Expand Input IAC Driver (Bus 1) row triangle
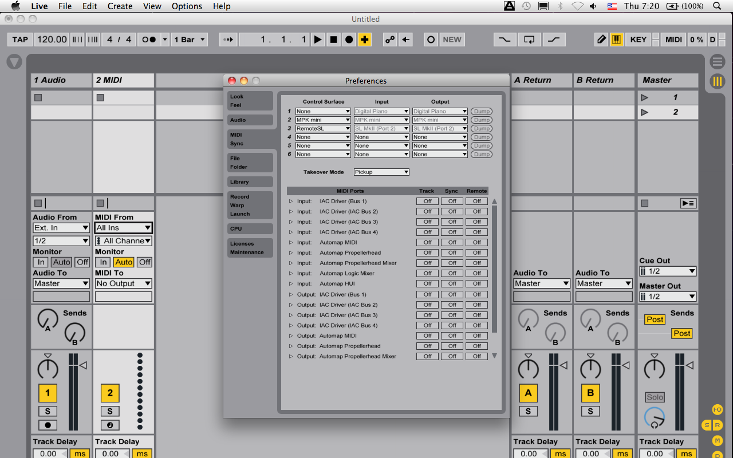The height and width of the screenshot is (458, 733). click(x=291, y=202)
